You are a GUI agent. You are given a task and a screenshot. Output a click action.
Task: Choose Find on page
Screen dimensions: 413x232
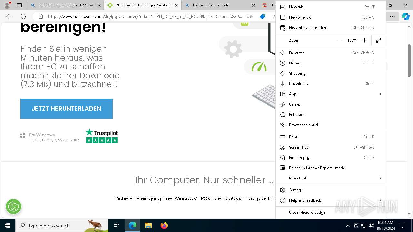[330, 158]
